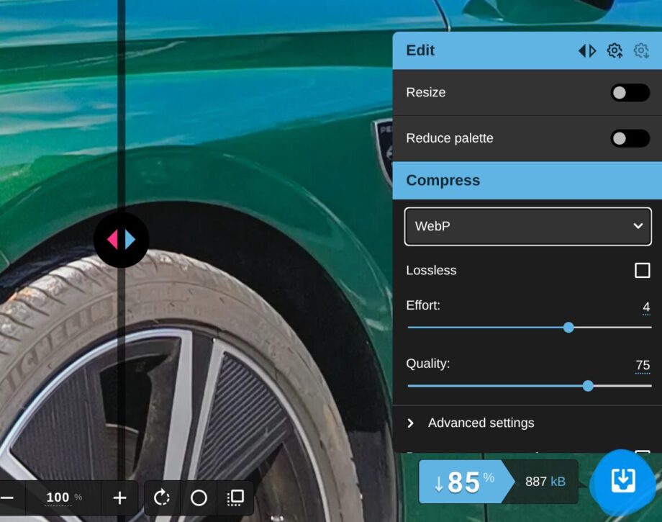Click the circle icon in the bottom toolbar

(199, 498)
